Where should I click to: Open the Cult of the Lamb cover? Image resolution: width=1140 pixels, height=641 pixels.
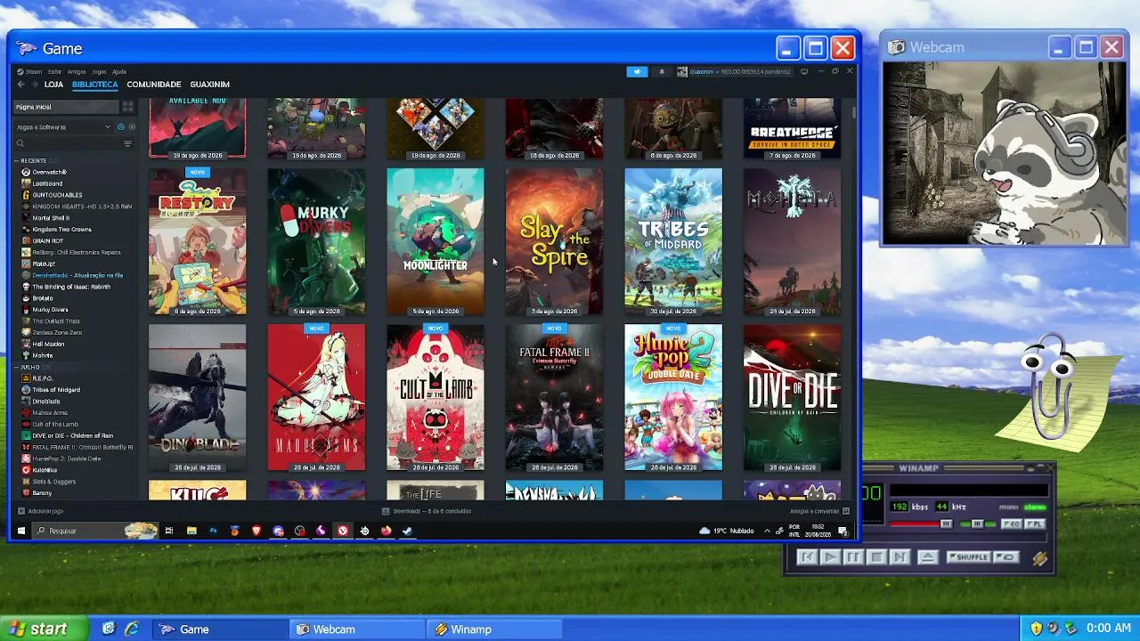(x=436, y=397)
